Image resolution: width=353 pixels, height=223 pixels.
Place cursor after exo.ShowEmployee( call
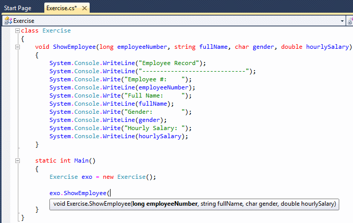pos(111,193)
